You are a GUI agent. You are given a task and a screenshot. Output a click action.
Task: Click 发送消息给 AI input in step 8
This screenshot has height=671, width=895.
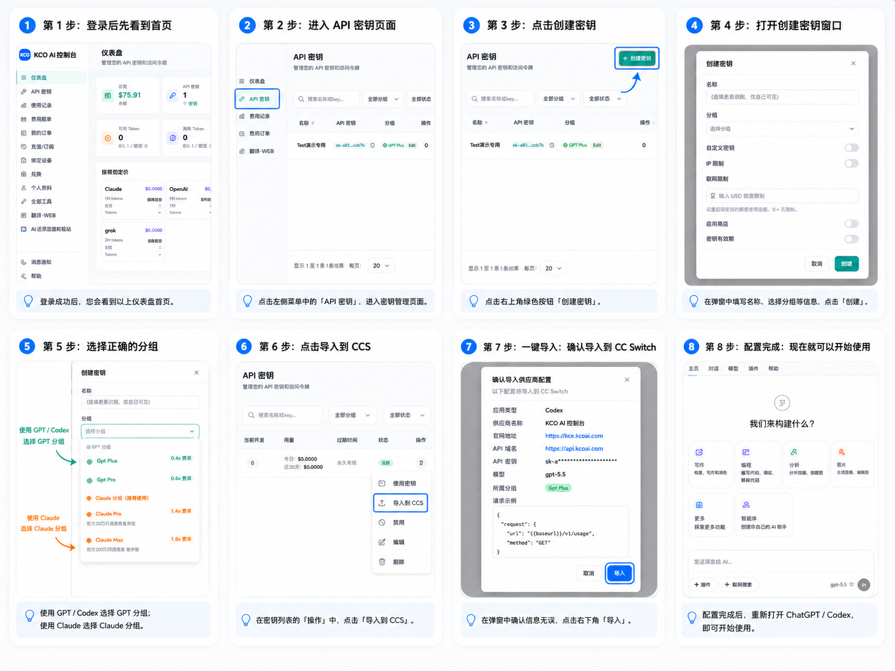click(x=781, y=562)
